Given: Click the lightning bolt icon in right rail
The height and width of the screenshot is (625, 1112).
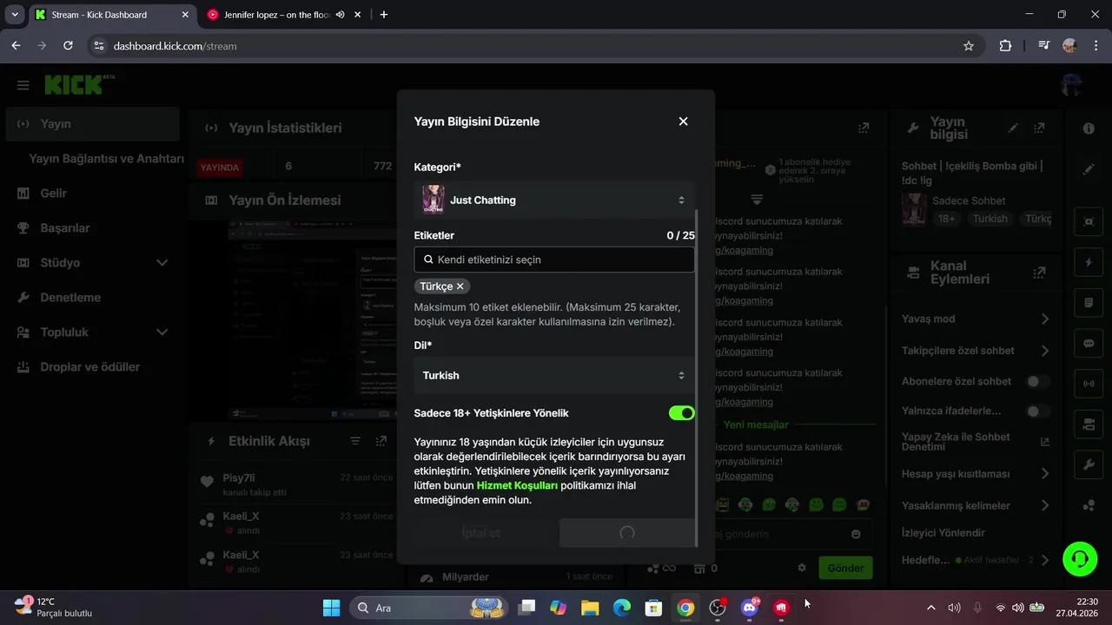Looking at the screenshot, I should (x=1089, y=262).
